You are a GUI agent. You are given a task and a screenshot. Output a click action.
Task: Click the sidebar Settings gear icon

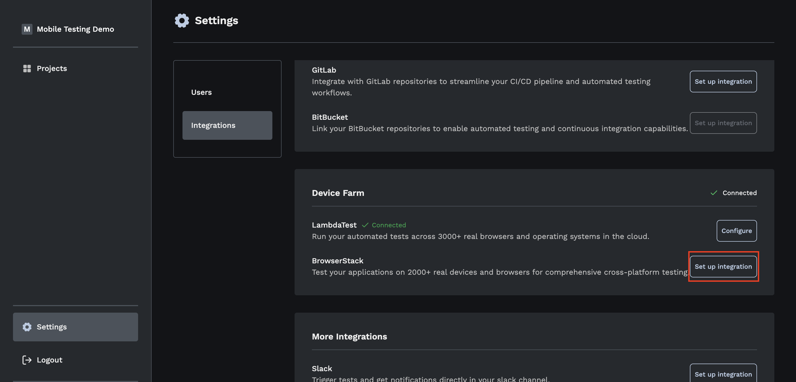[27, 327]
